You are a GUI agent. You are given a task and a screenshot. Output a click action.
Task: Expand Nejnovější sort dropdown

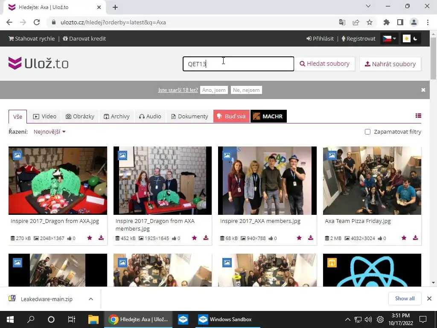(x=50, y=132)
